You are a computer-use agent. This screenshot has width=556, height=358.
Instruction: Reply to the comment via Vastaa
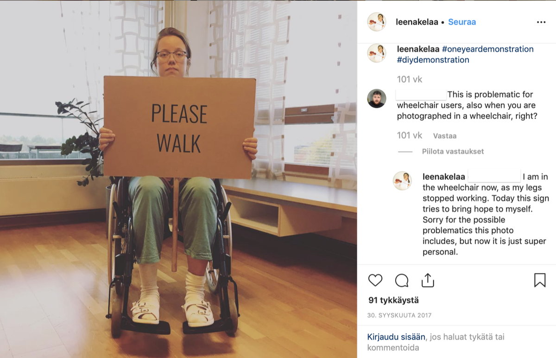pyautogui.click(x=445, y=136)
